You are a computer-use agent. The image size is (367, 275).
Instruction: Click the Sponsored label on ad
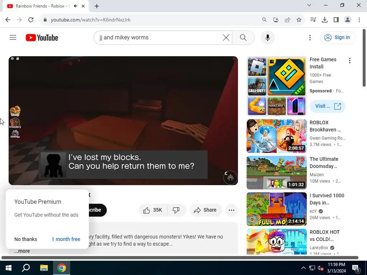(320, 91)
